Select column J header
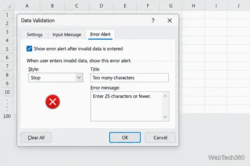 pos(239,6)
